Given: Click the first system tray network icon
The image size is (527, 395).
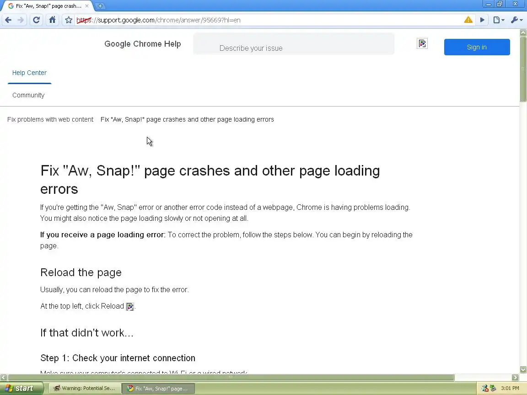Looking at the screenshot, I should [x=484, y=388].
